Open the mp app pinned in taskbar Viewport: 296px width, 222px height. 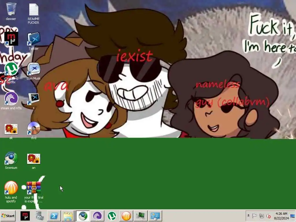25,216
